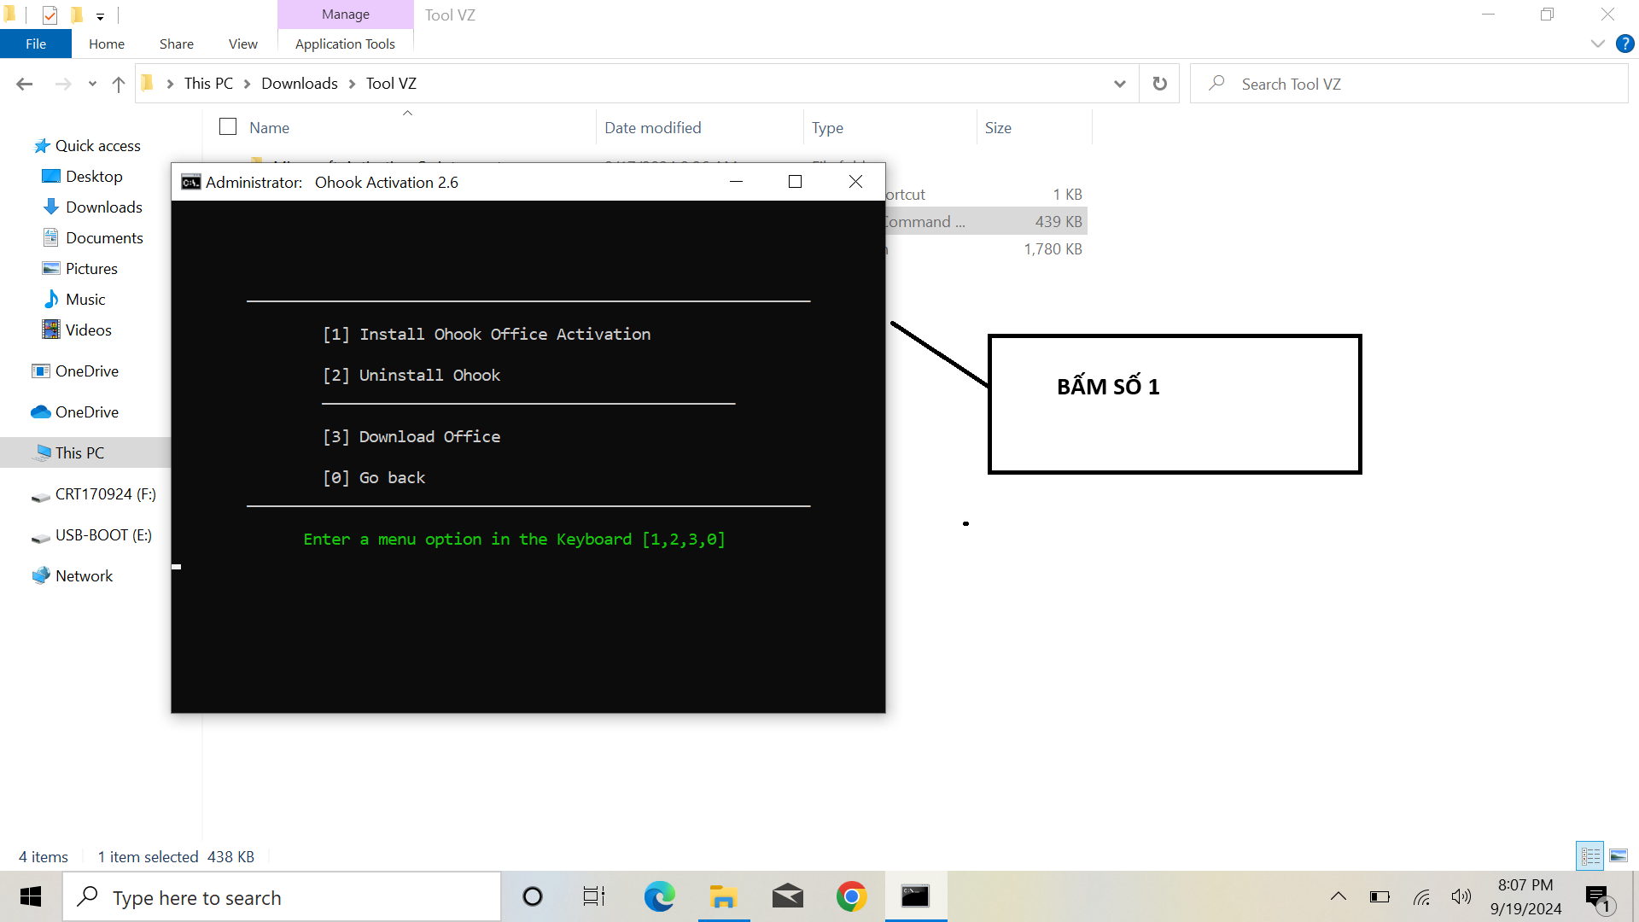Select the 439 KB Command file row

(986, 222)
